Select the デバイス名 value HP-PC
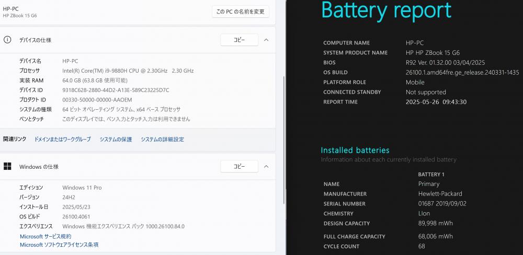523x255 pixels. click(71, 61)
